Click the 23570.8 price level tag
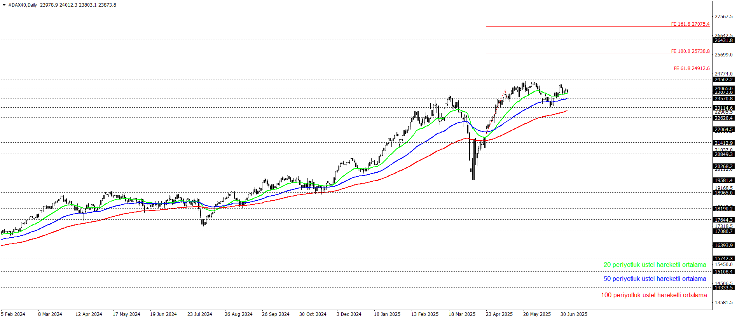The image size is (737, 319). [x=724, y=99]
